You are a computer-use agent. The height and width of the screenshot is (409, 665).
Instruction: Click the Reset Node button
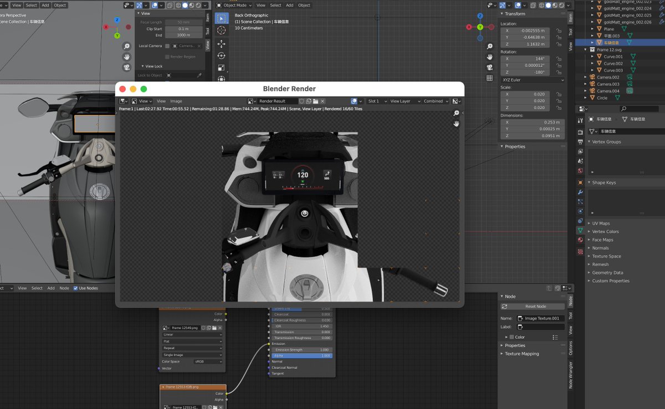533,306
